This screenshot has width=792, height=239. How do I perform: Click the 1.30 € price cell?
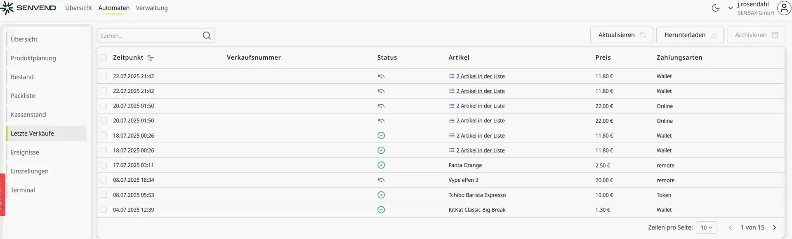pyautogui.click(x=602, y=210)
